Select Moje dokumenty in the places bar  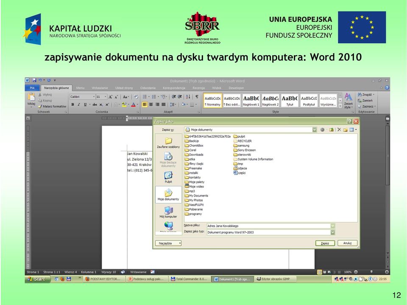coord(168,195)
